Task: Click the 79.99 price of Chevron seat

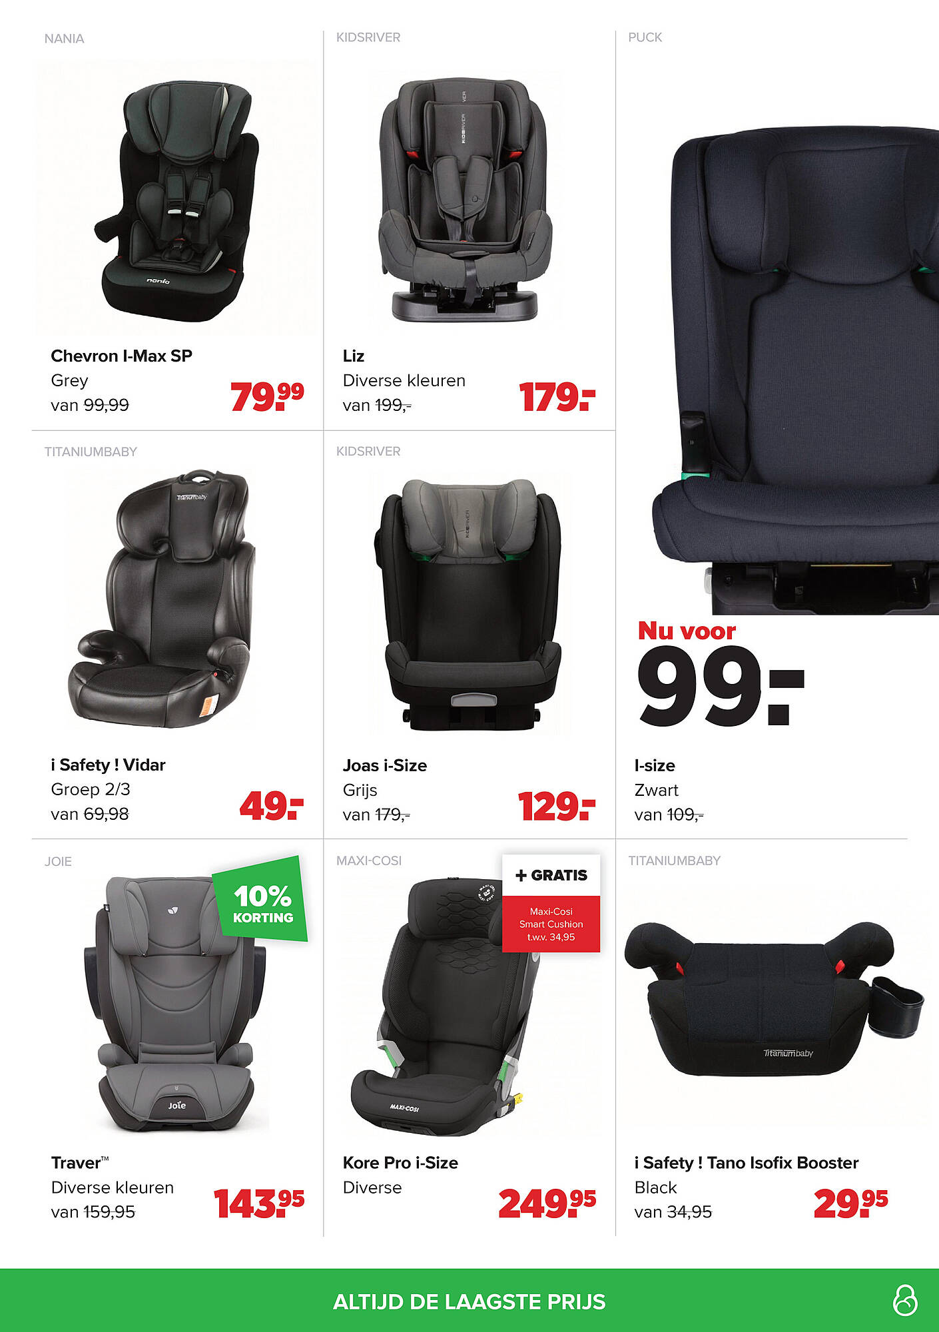Action: 267,396
